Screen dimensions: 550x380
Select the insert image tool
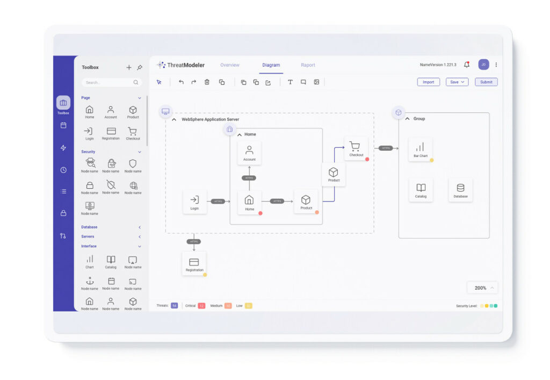tap(316, 82)
